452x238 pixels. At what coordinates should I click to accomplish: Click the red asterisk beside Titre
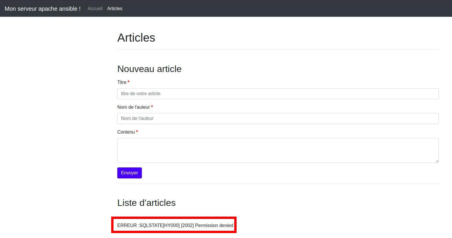pos(129,82)
